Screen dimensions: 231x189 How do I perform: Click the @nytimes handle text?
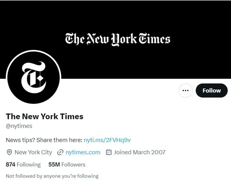coord(19,126)
